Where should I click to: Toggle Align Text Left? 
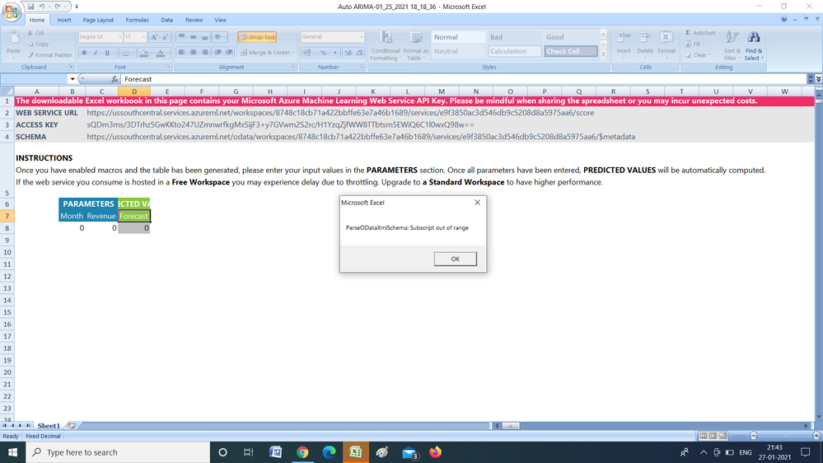pyautogui.click(x=181, y=53)
